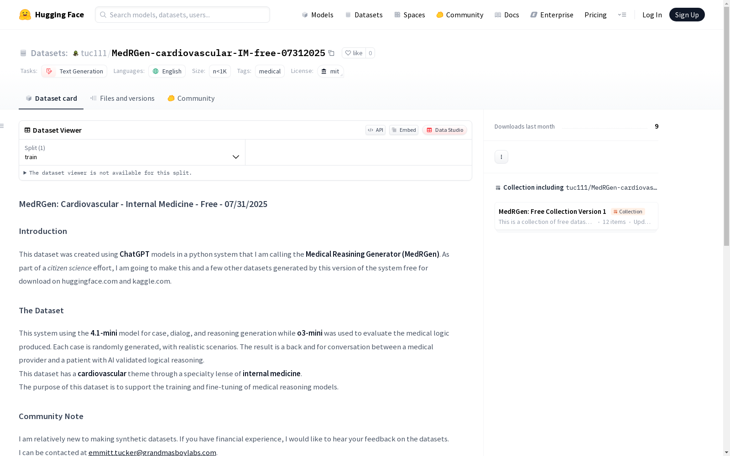Viewport: 730px width, 456px height.
Task: Click the Sign Up button
Action: [687, 15]
